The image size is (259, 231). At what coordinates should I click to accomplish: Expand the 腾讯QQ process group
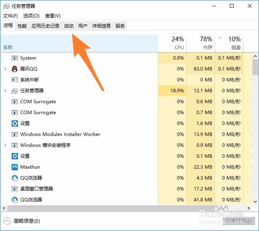pos(5,69)
